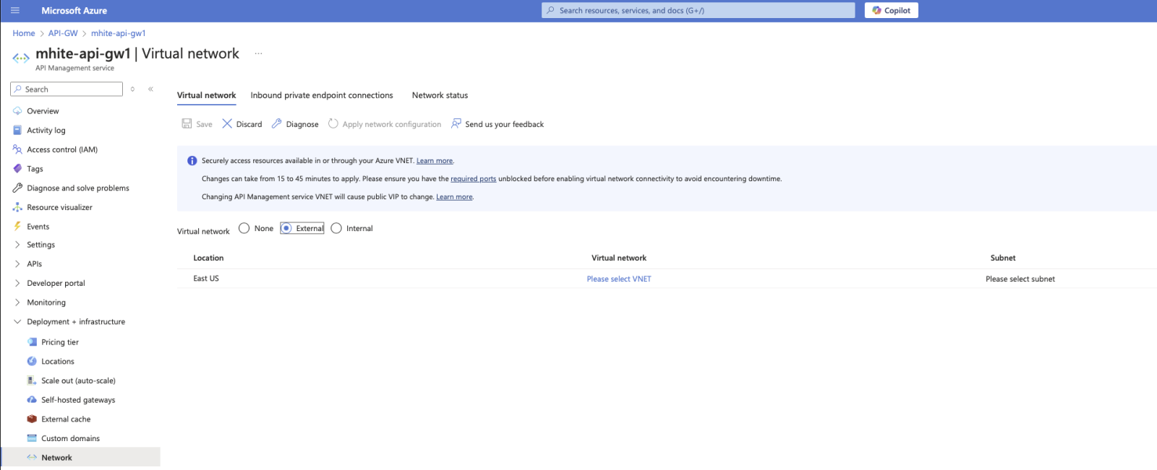This screenshot has height=470, width=1157.
Task: Select the None radio button
Action: point(244,229)
